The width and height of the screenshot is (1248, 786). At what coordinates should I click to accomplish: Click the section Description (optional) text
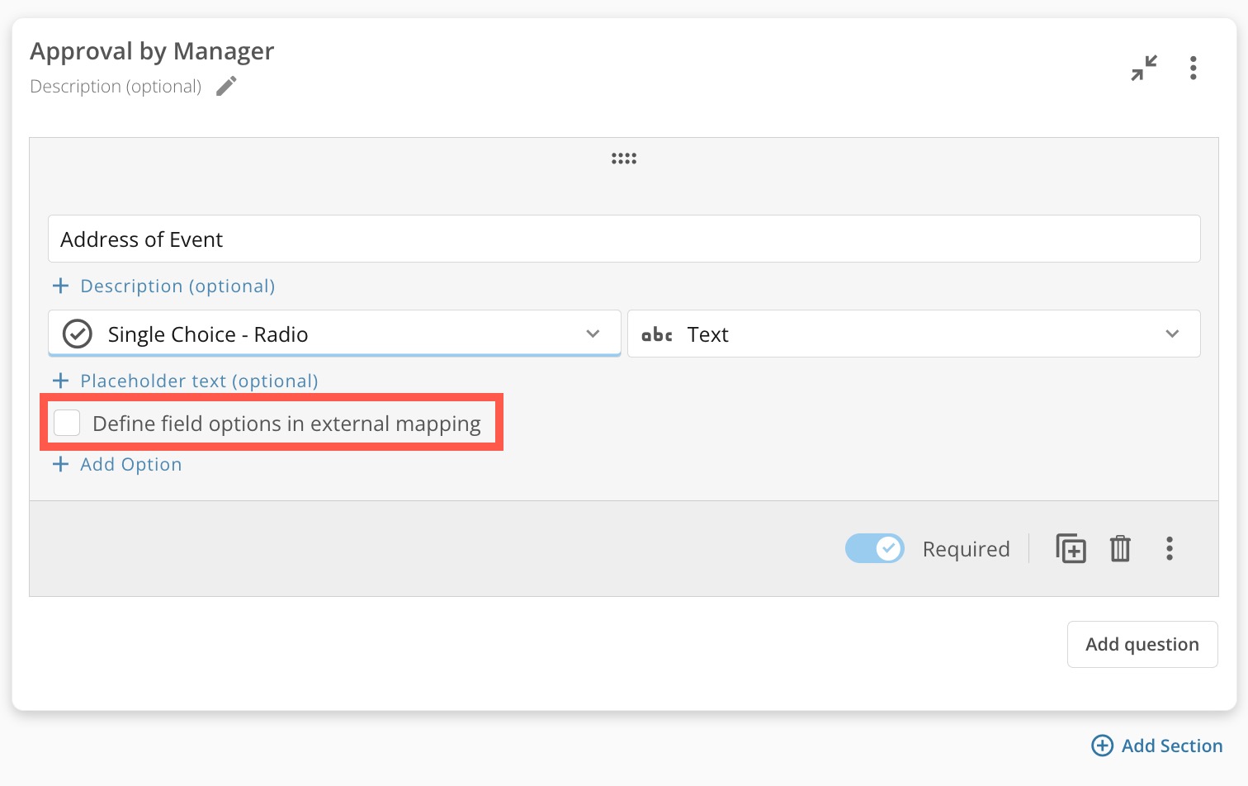pos(116,87)
